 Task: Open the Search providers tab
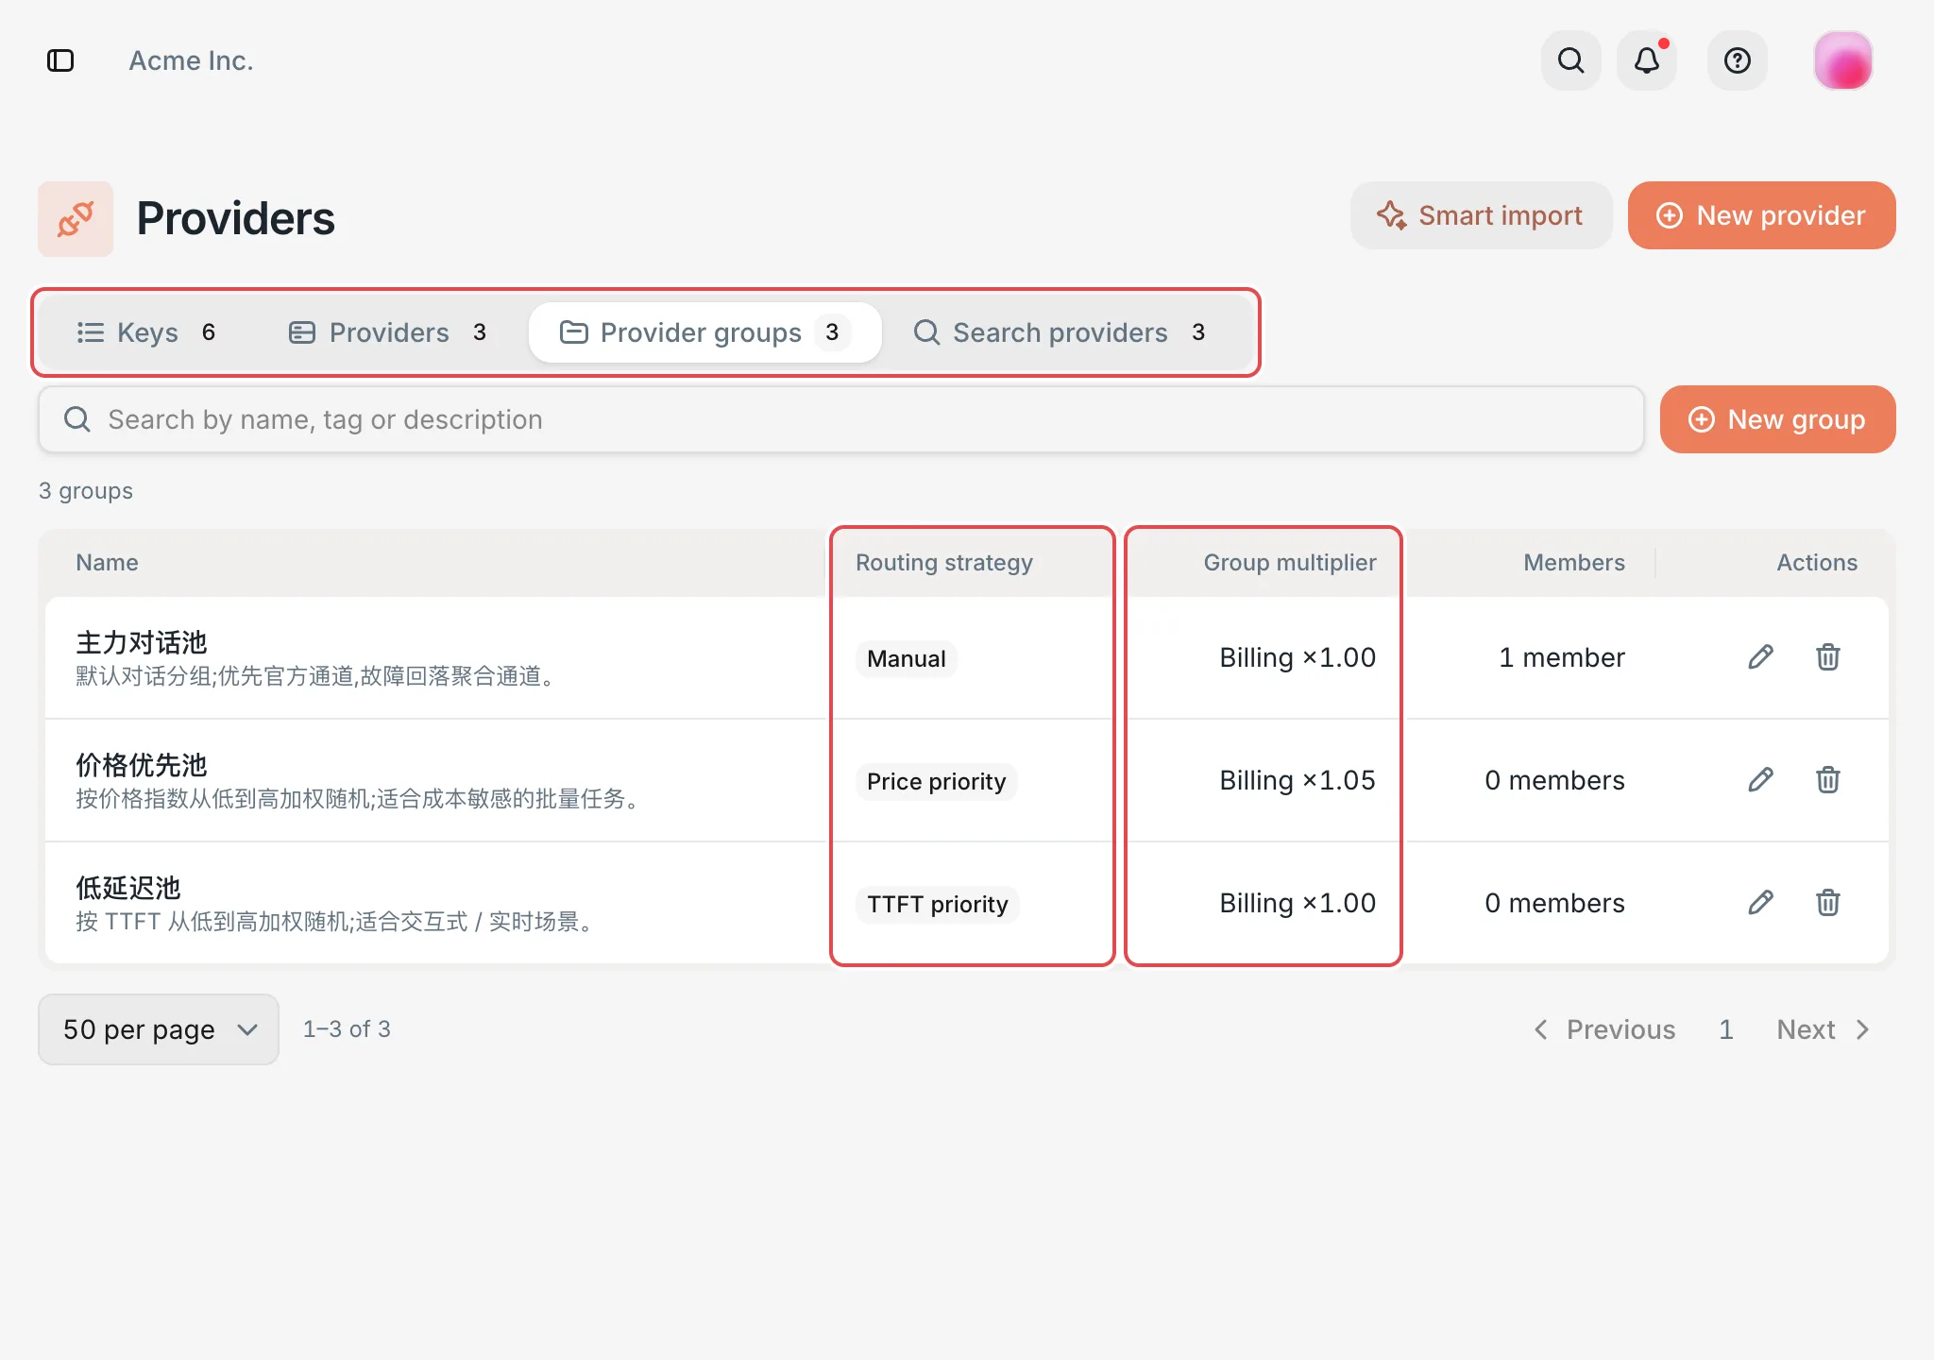pos(1060,332)
